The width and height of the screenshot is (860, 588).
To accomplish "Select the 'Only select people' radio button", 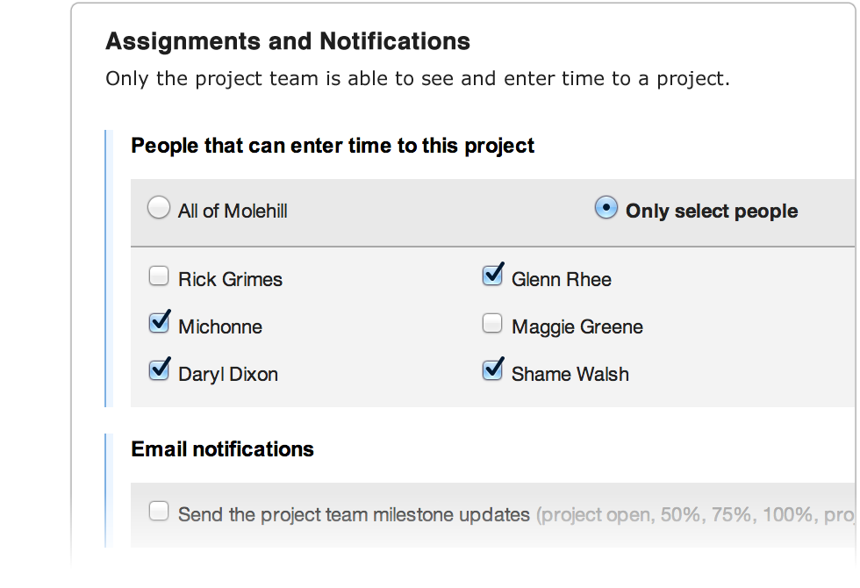I will (606, 207).
